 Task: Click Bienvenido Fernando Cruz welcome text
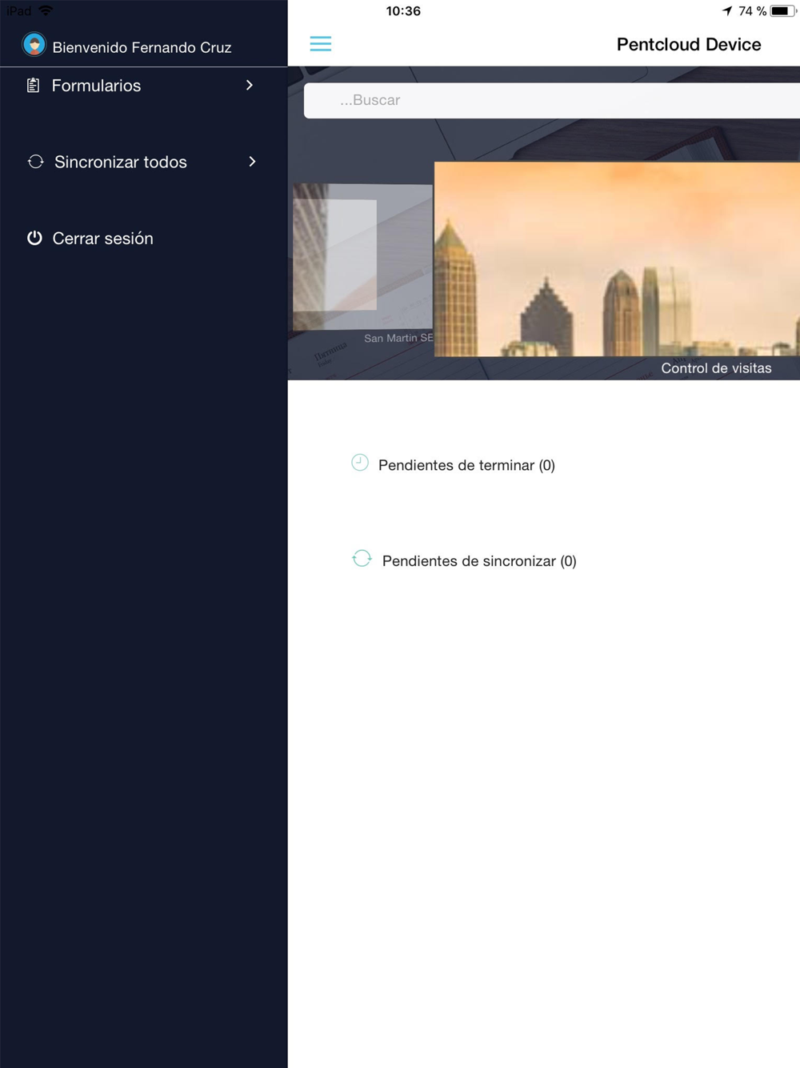coord(142,47)
